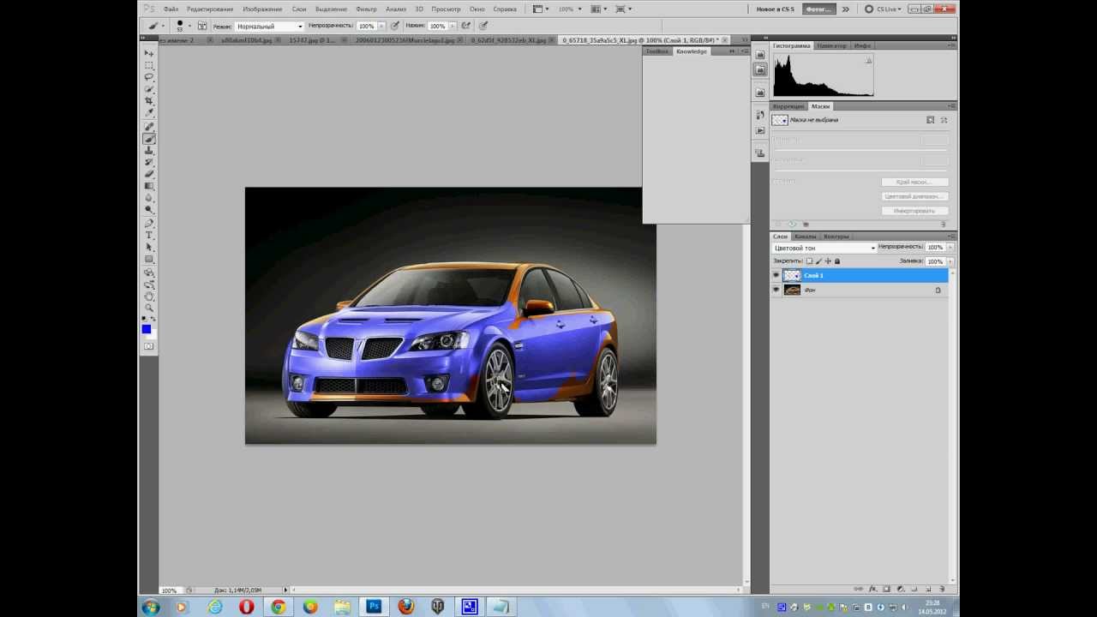Screen dimensions: 1097x617
Task: Open Google Chrome from taskbar
Action: click(279, 607)
